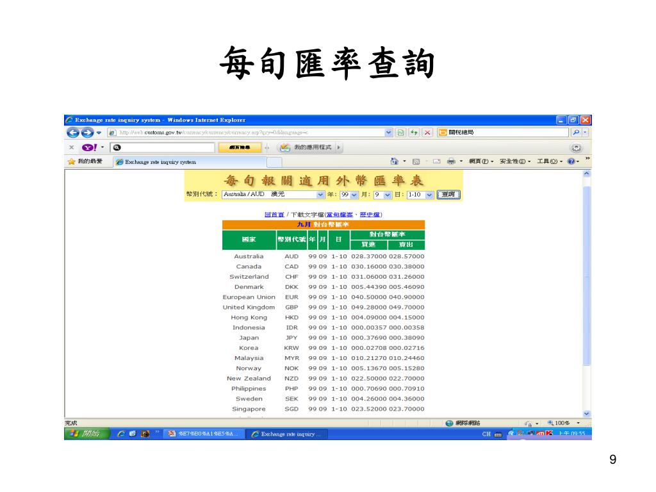The width and height of the screenshot is (656, 492).
Task: Click the 網際網路 zone status indicator
Action: pyautogui.click(x=463, y=423)
